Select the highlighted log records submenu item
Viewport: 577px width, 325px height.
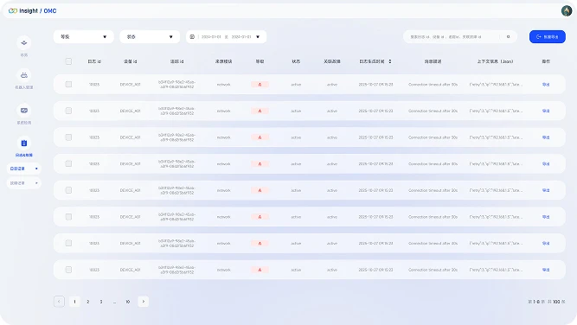24,169
